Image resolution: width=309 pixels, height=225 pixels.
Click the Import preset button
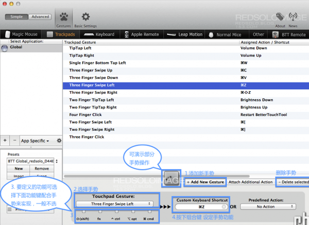(x=19, y=176)
